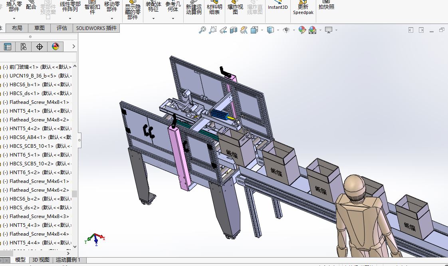Open 装配体特征 dropdown arrow
The width and height of the screenshot is (448, 266).
coord(153,18)
